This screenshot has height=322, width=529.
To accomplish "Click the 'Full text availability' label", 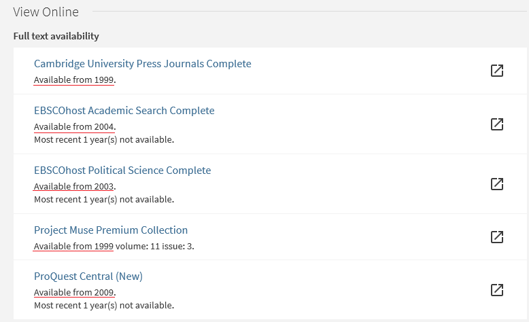I will pyautogui.click(x=56, y=36).
